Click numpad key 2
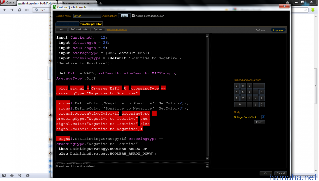The height and width of the screenshot is (181, 319). tap(243, 98)
